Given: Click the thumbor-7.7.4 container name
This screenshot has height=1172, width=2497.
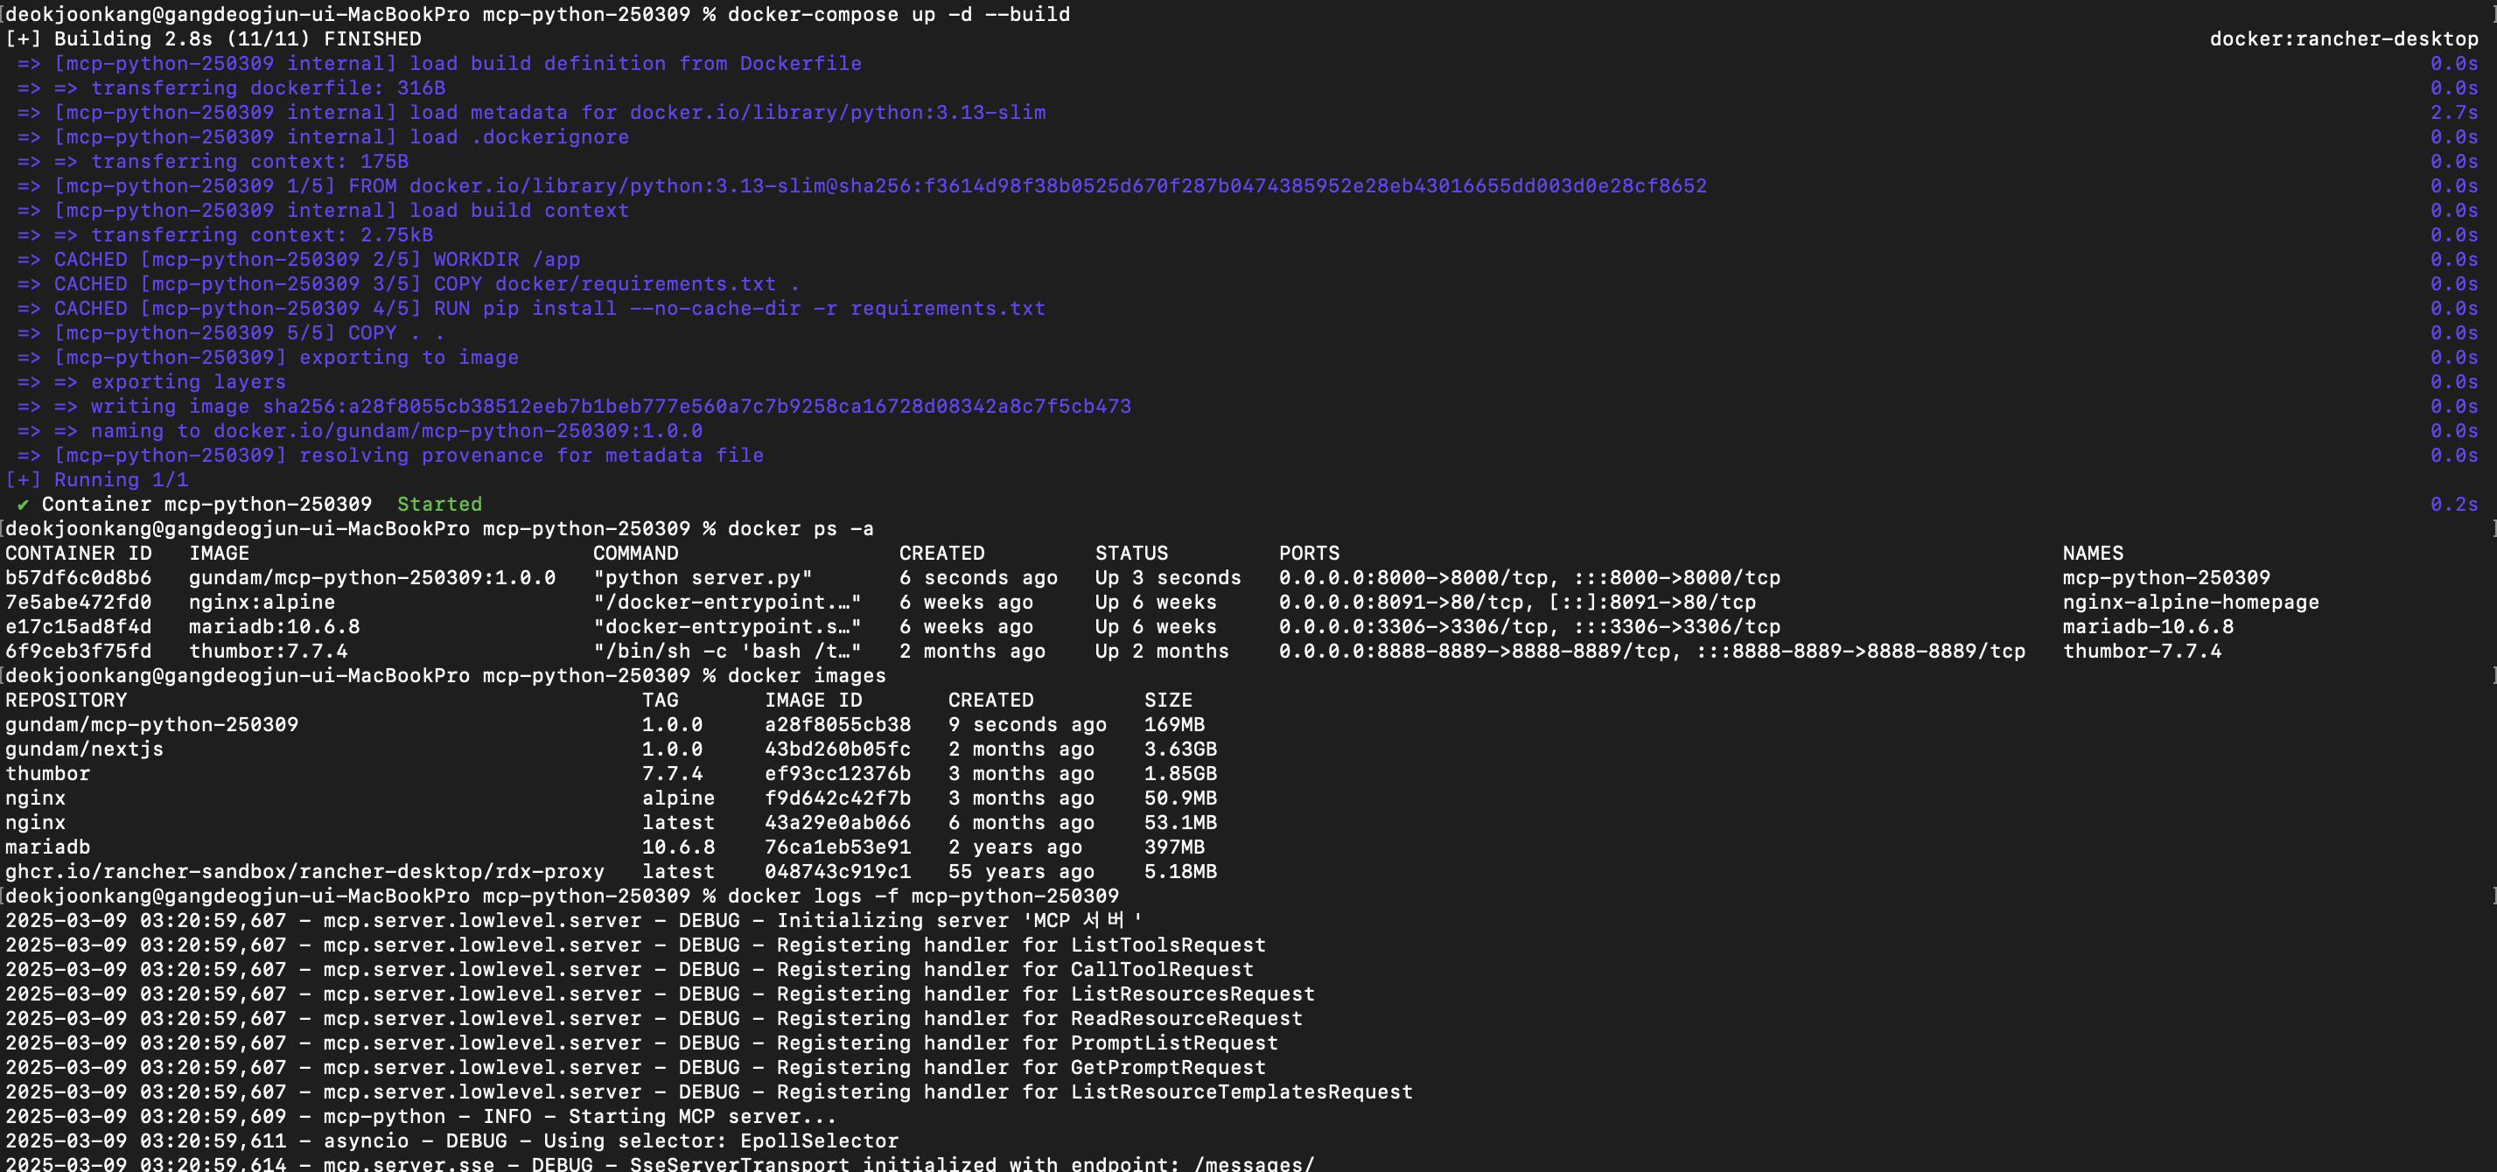Looking at the screenshot, I should tap(2141, 652).
